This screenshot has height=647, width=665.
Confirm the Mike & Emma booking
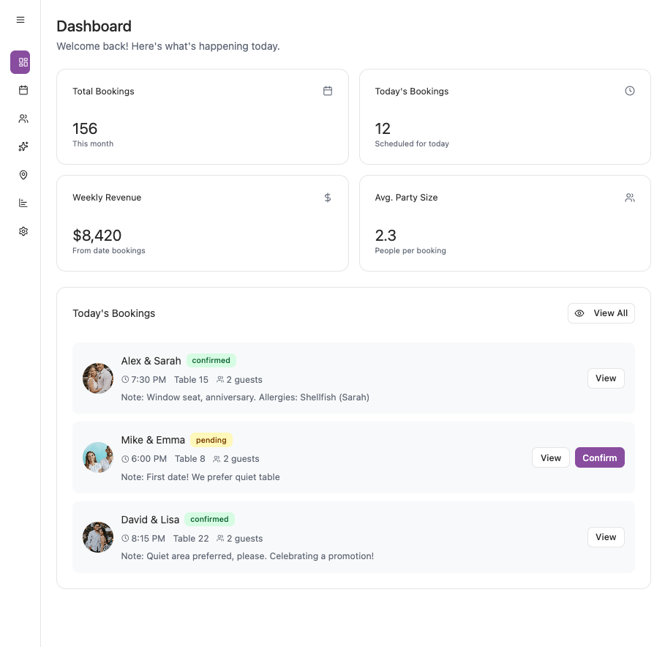(599, 457)
